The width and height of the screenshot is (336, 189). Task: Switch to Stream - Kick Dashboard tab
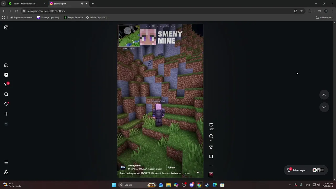(27, 4)
